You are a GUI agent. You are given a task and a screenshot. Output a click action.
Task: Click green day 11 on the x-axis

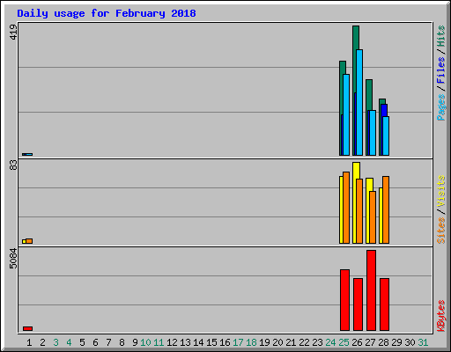(x=159, y=342)
